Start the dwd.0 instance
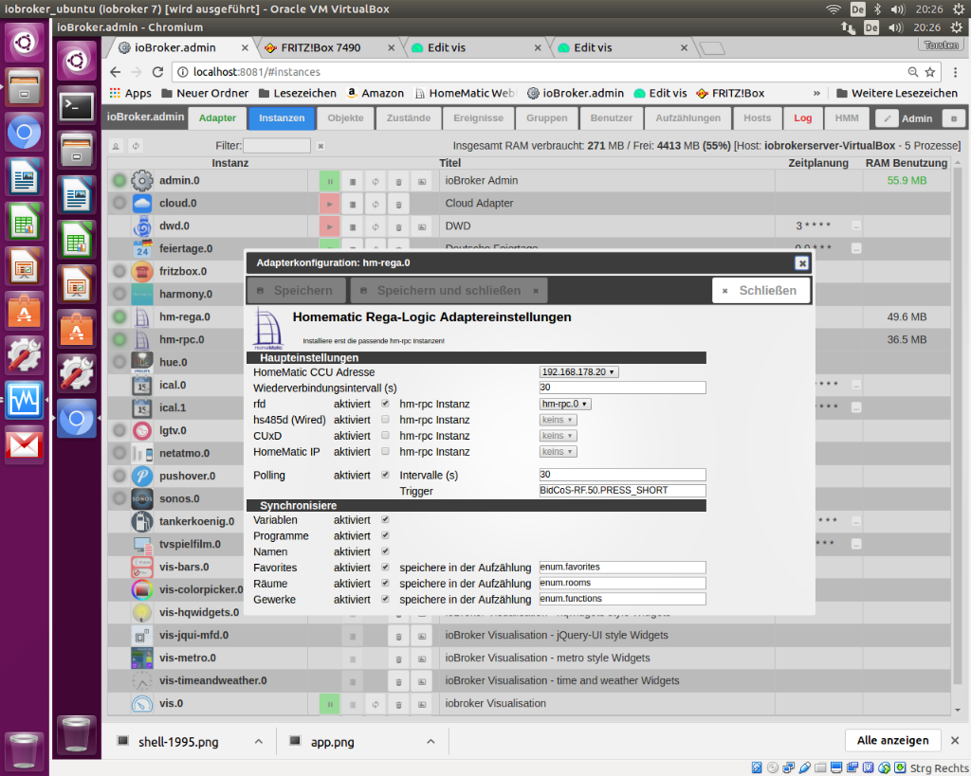Viewport: 971px width, 776px height. click(329, 226)
